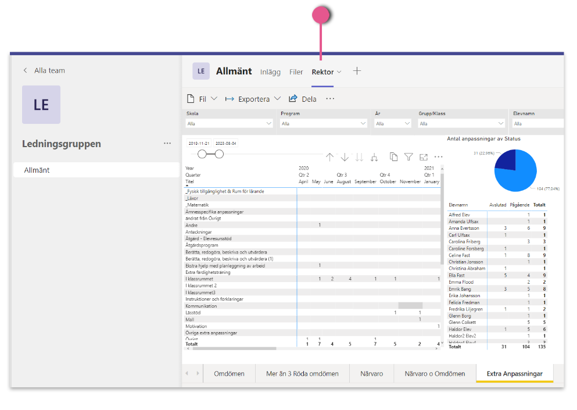Drill up in the matrix visual
The width and height of the screenshot is (577, 410).
[329, 157]
